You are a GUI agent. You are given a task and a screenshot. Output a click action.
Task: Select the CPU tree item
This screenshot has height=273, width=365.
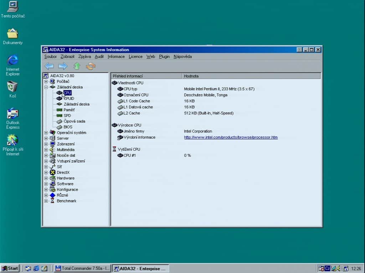tap(67, 93)
